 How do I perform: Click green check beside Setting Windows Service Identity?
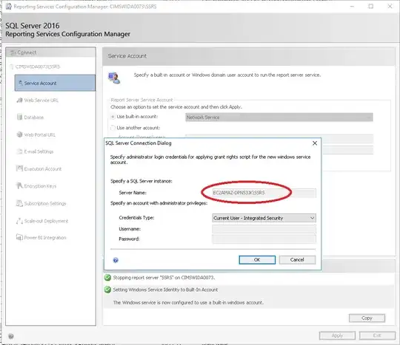(107, 290)
